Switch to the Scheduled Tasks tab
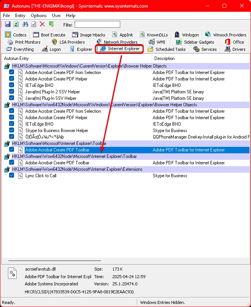Image resolution: width=251 pixels, height=307 pixels. 166,49
